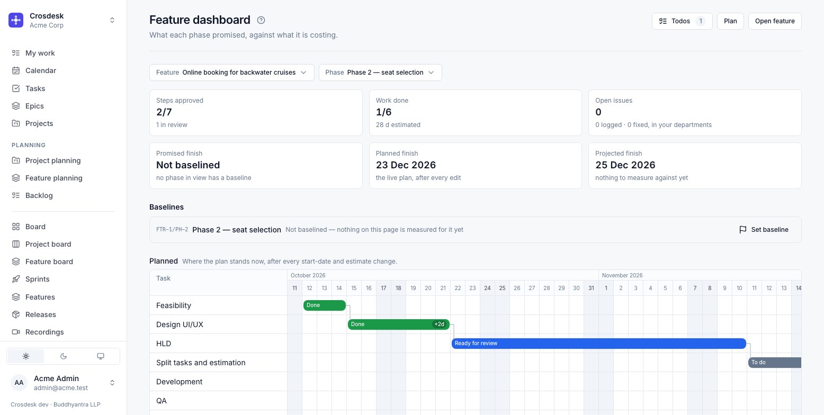Click the Split tasks and estimation row label

[x=201, y=363]
